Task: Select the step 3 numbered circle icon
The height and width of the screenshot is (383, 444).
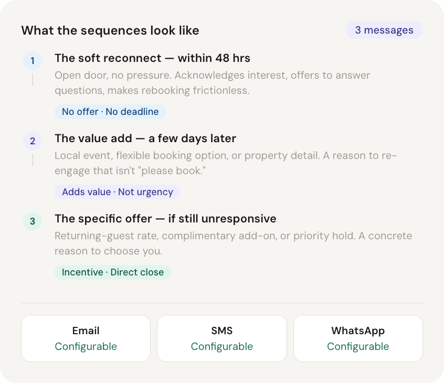Action: pyautogui.click(x=33, y=221)
